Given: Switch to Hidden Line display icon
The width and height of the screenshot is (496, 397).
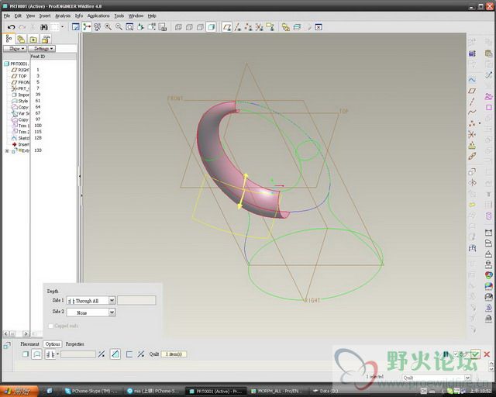Looking at the screenshot, I should click(189, 27).
